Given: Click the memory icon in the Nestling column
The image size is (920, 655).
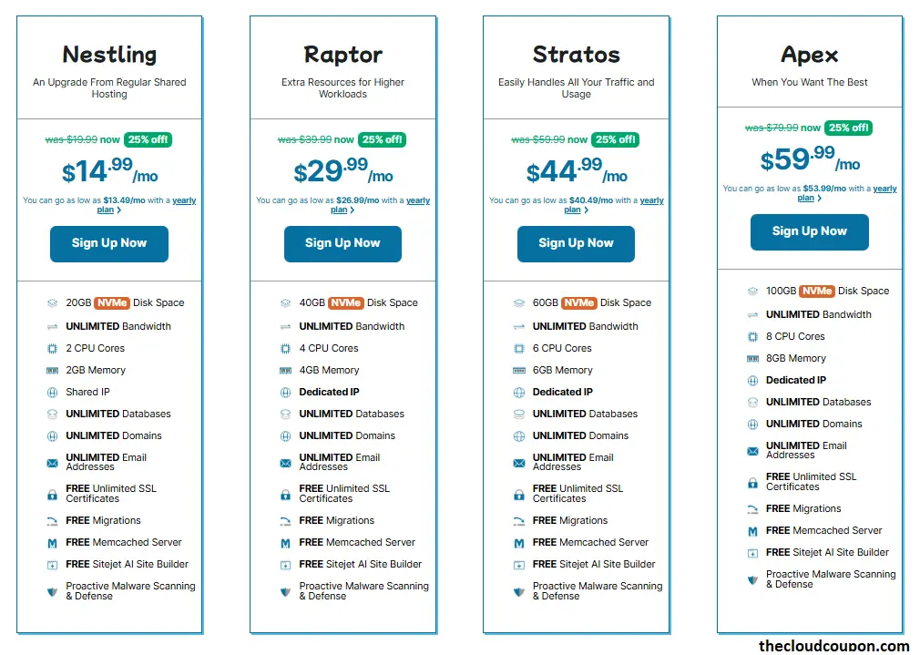Looking at the screenshot, I should point(53,369).
